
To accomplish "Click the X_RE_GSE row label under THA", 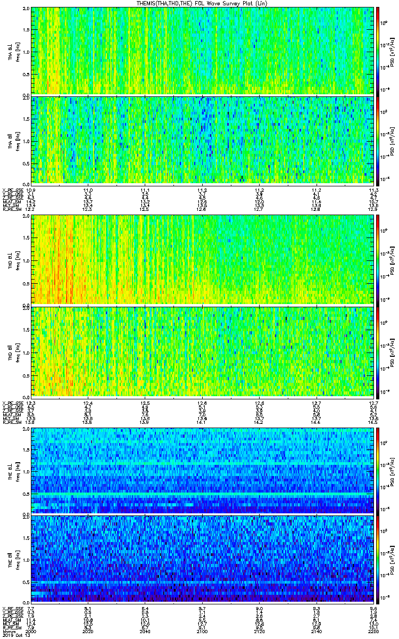I will pyautogui.click(x=12, y=190).
